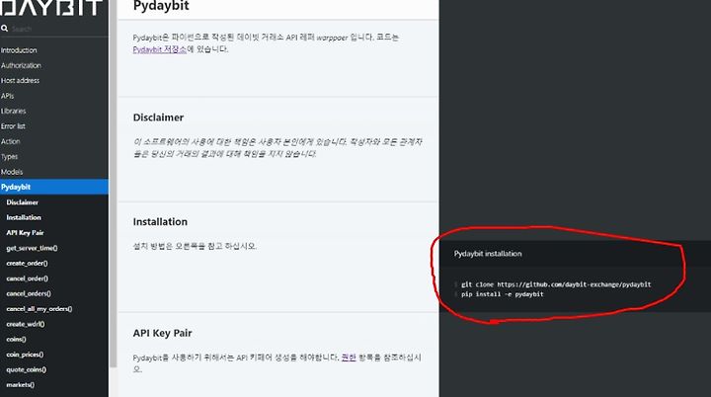This screenshot has height=397, width=711.
Task: Open Models sidebar entry
Action: 12,172
